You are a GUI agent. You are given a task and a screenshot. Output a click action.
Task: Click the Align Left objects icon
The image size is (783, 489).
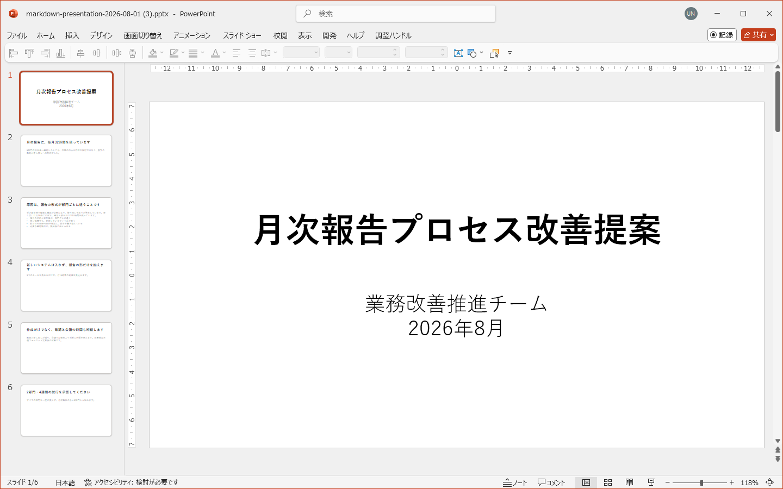[14, 53]
